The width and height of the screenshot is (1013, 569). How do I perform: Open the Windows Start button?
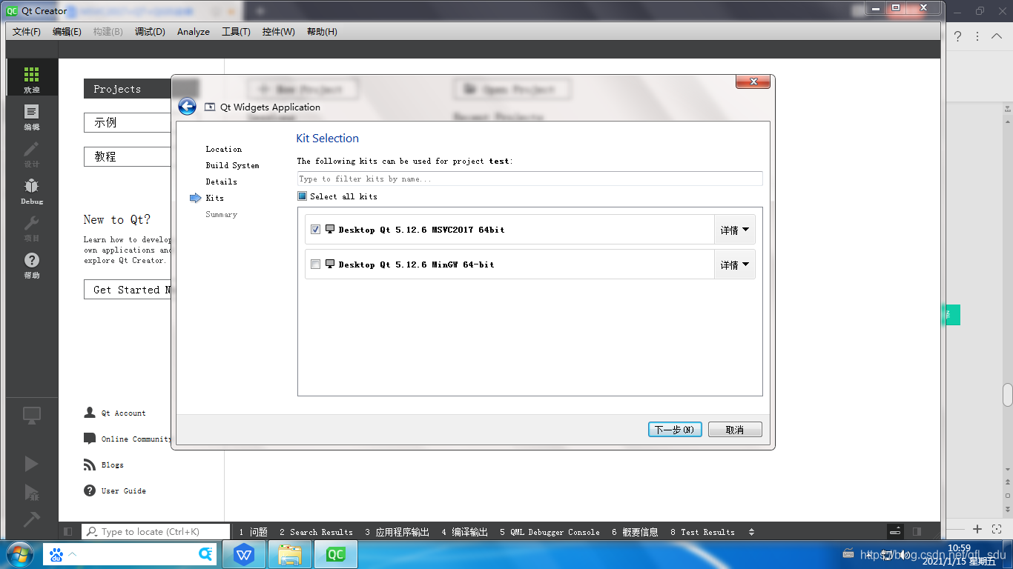click(x=20, y=554)
